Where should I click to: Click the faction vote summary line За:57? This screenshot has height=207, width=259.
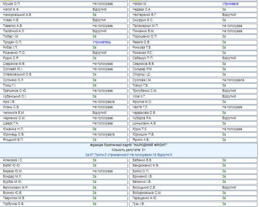tap(129, 155)
